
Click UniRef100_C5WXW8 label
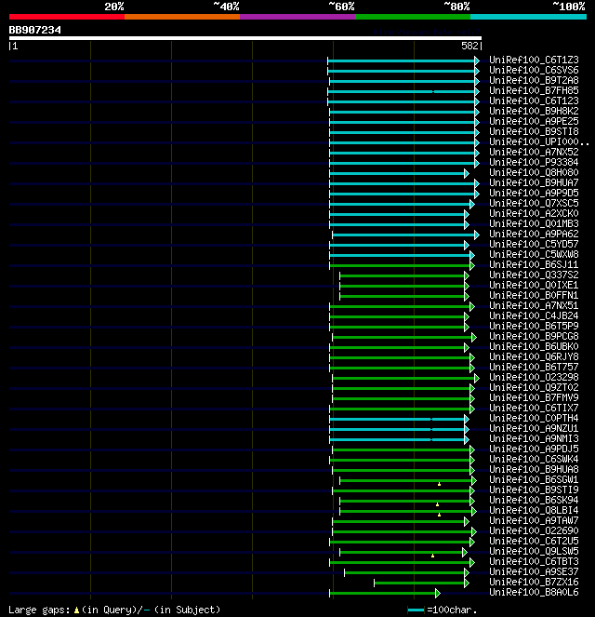534,254
